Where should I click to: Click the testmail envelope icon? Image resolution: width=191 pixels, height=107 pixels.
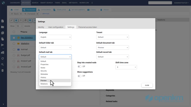point(18,50)
